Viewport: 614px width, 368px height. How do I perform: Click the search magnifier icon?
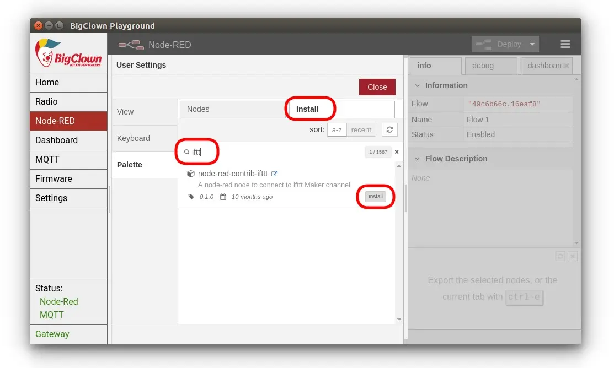[x=187, y=152]
